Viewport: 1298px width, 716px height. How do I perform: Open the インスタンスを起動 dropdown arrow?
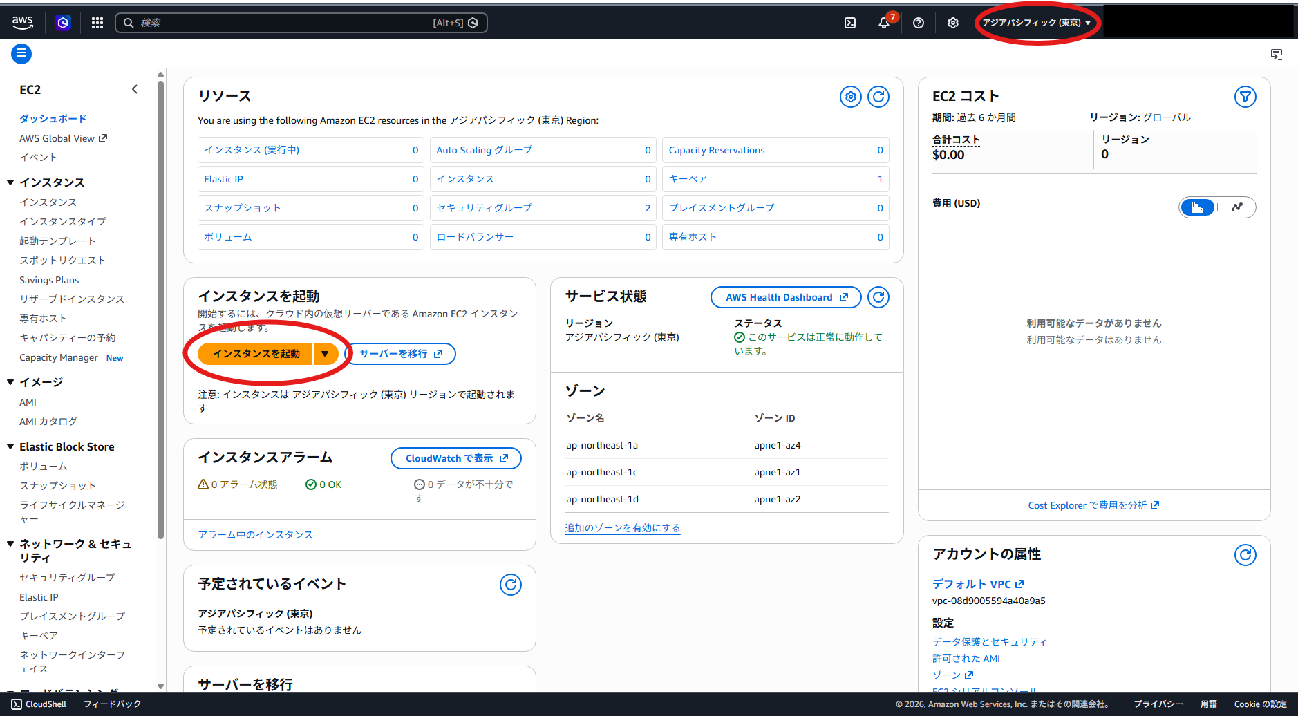pyautogui.click(x=325, y=354)
